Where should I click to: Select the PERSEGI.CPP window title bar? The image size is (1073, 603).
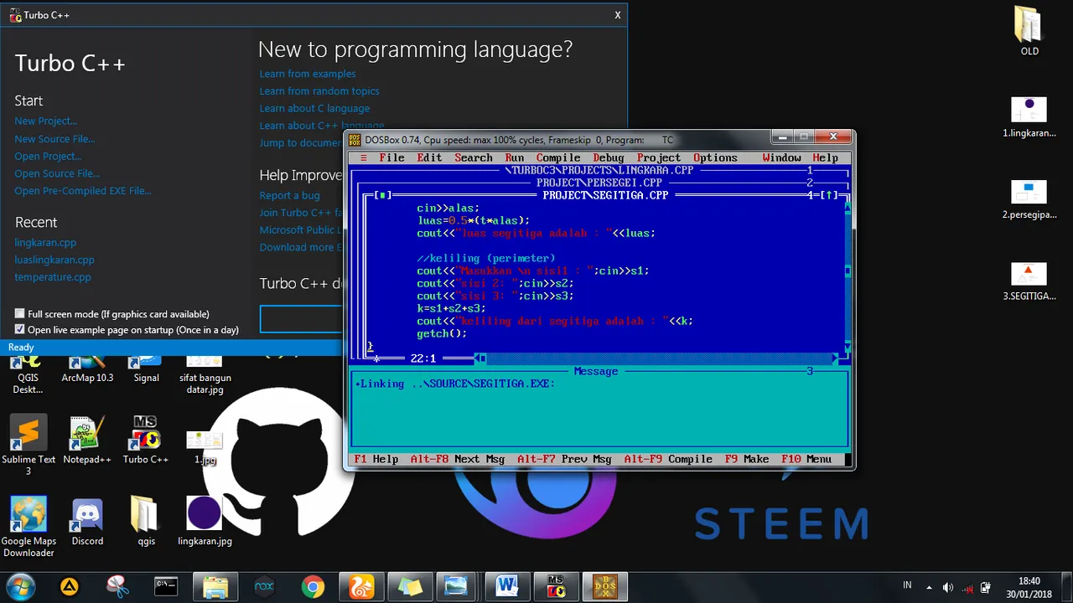(599, 183)
